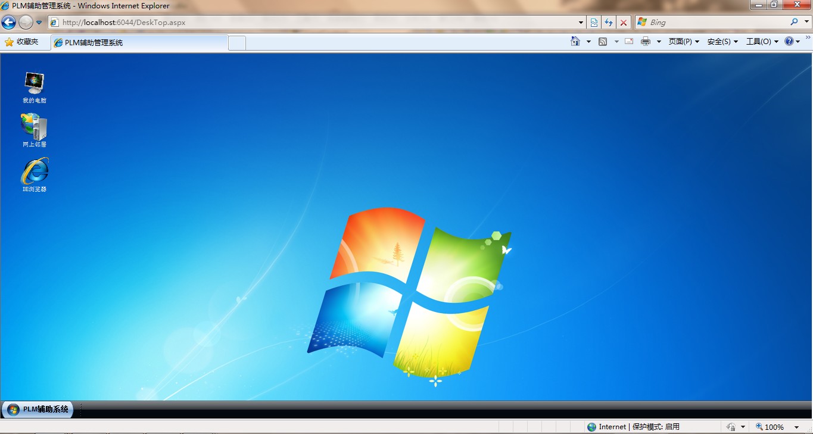Close the Internet Explorer window
Image resolution: width=813 pixels, height=434 pixels.
pyautogui.click(x=797, y=5)
